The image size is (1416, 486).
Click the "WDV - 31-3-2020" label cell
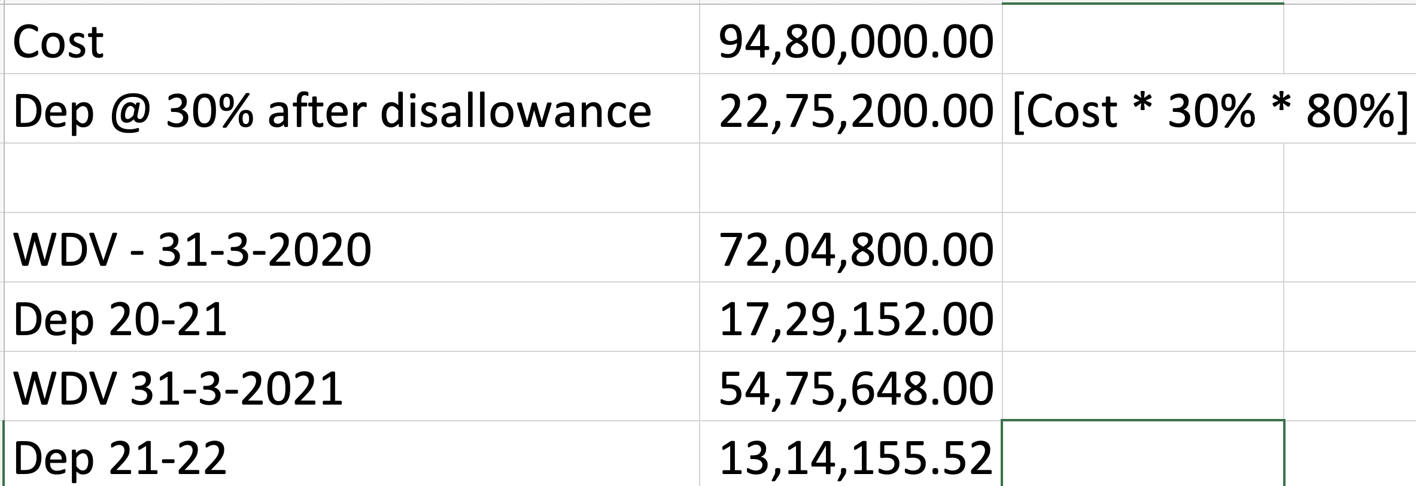[x=352, y=249]
